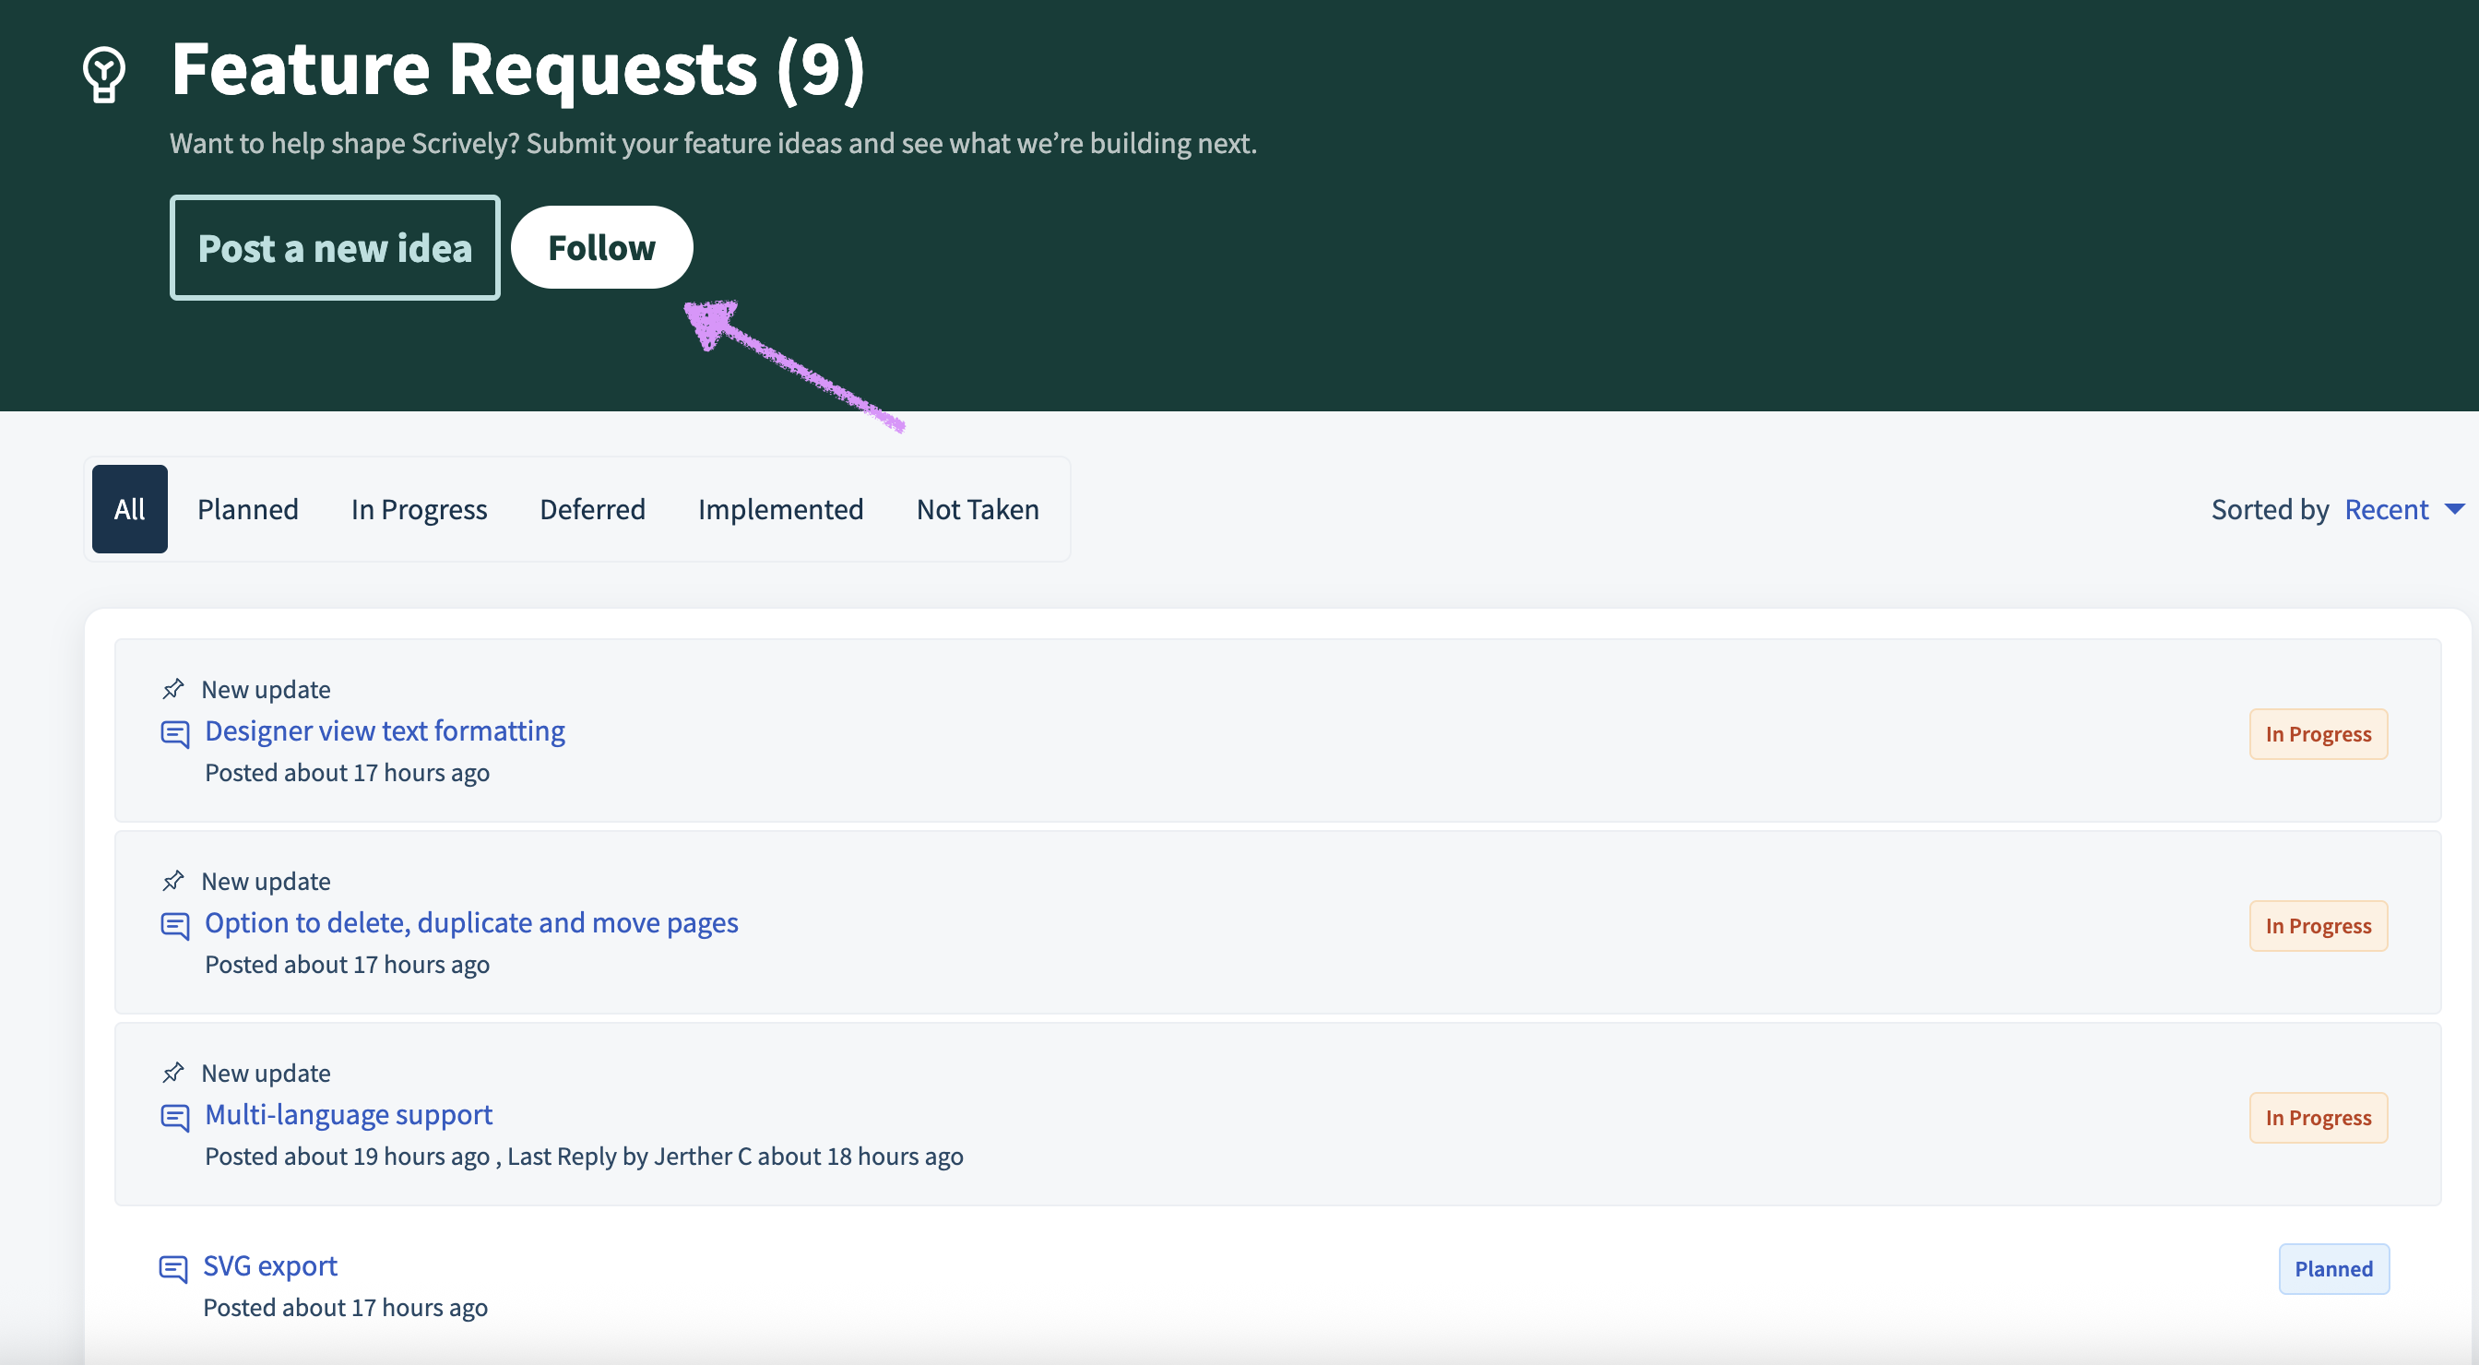Show Deferred feature requests
Viewport: 2479px width, 1365px height.
coord(592,509)
